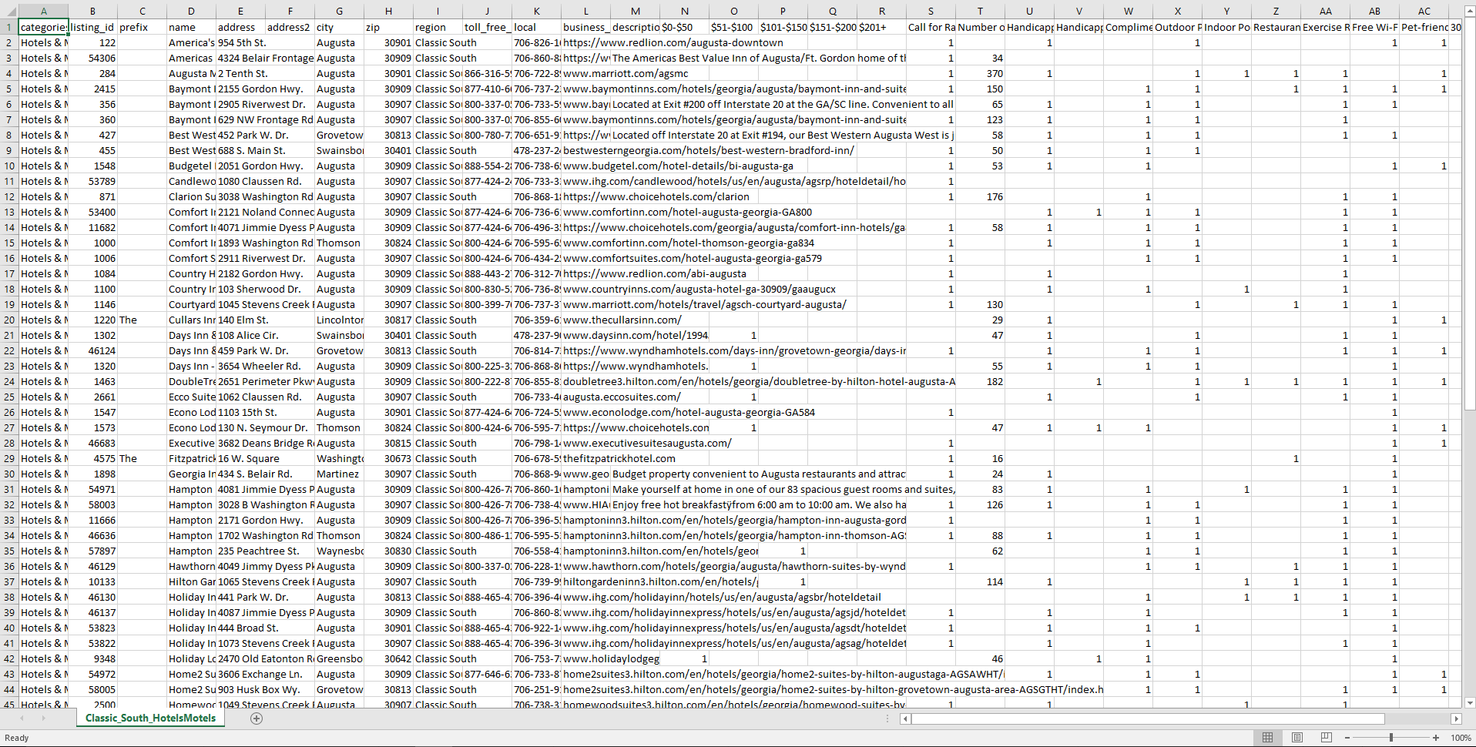Screen dimensions: 1476x747
Task: Click the 'region' header cell
Action: (438, 27)
